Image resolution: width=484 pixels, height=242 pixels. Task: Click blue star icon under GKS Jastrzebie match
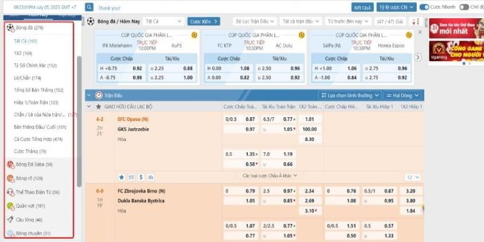pyautogui.click(x=122, y=177)
